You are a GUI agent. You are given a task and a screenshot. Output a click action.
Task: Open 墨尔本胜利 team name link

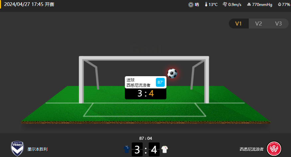38,149
